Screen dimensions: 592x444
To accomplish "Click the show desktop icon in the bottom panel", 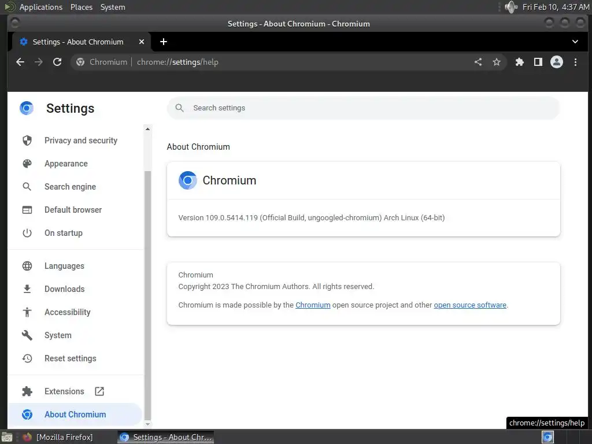I will click(7, 437).
